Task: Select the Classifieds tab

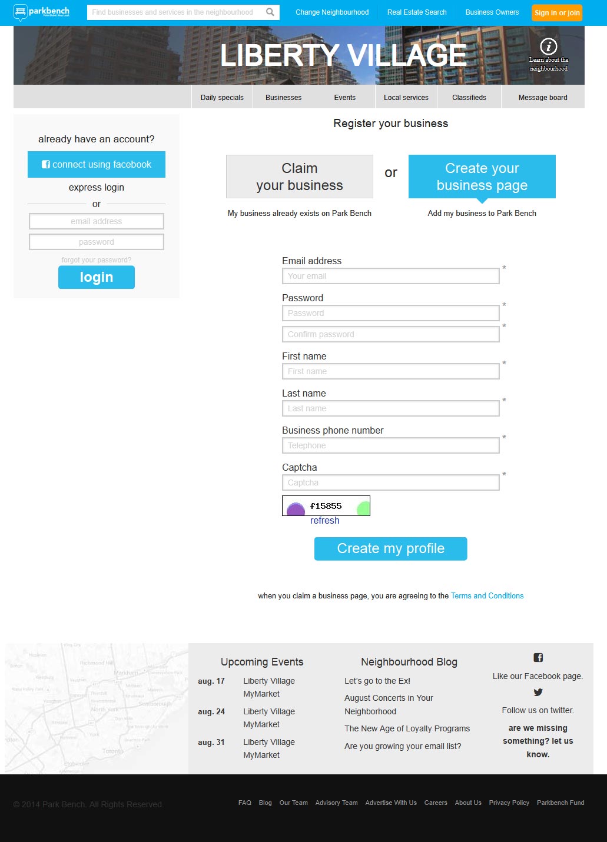Action: click(x=469, y=97)
